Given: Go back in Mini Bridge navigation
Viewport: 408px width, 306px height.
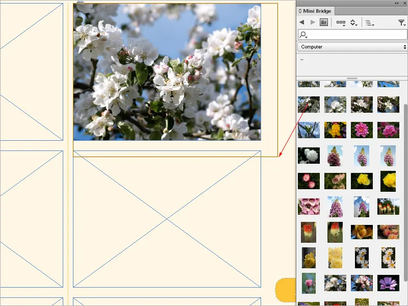Looking at the screenshot, I should click(302, 22).
